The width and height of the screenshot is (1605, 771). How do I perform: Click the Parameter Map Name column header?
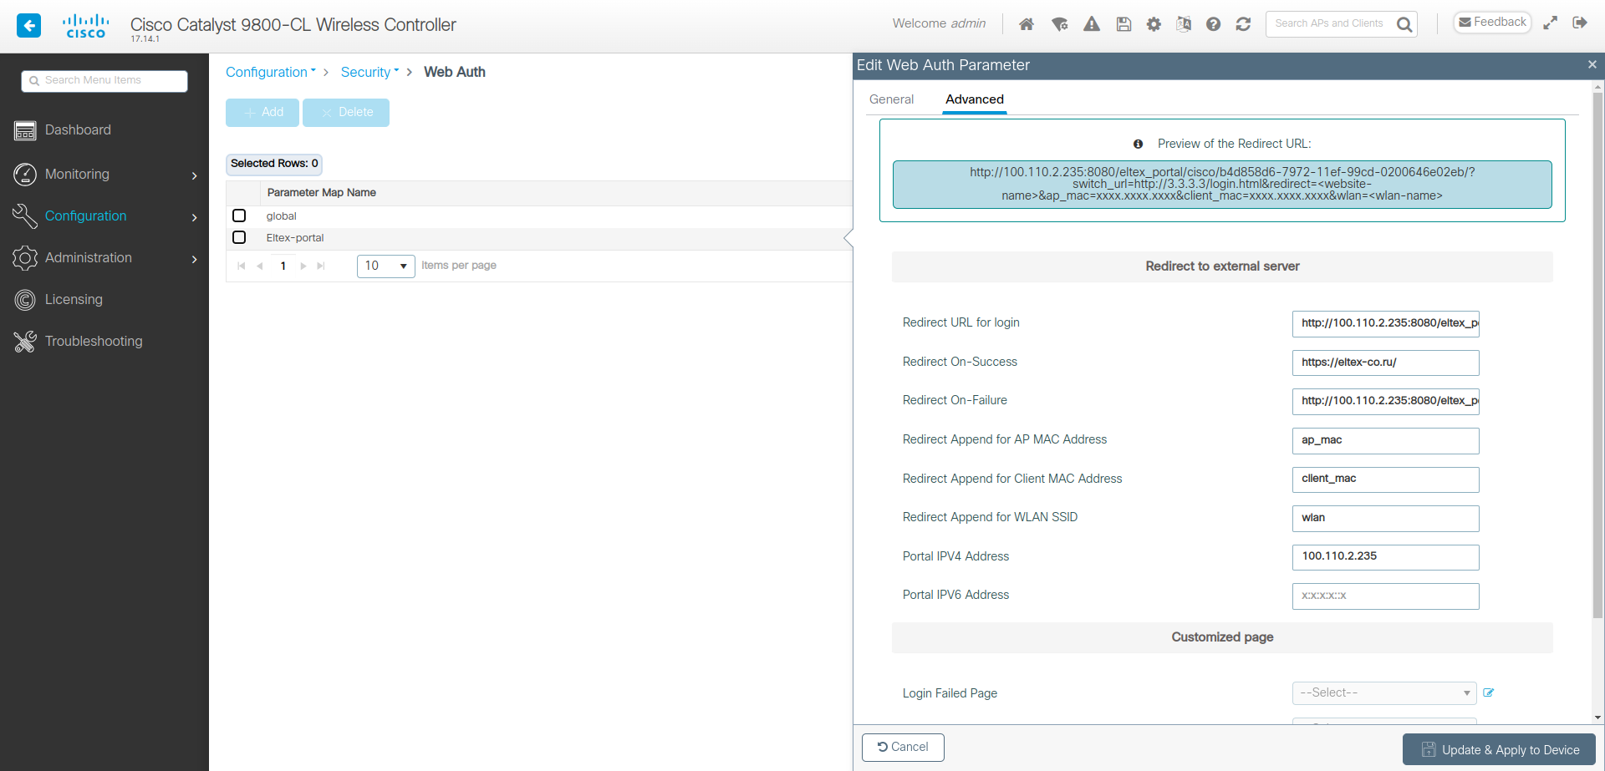click(322, 193)
